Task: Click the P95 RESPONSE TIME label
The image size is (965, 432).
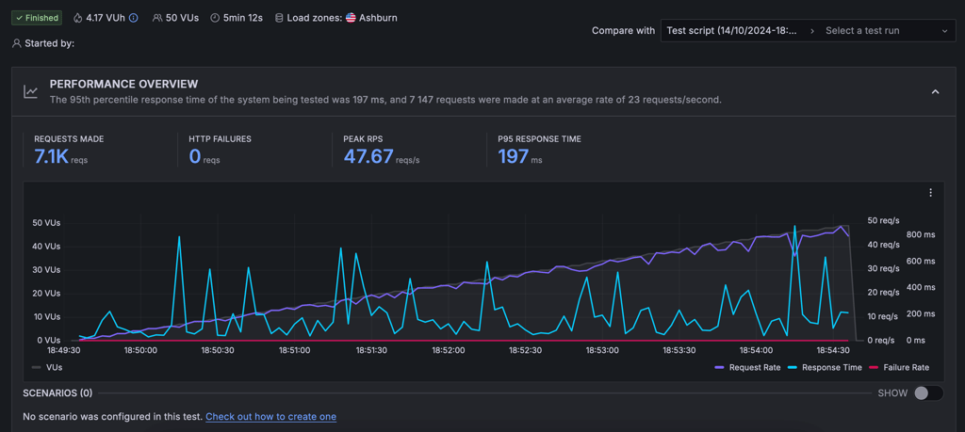Action: pyautogui.click(x=539, y=139)
